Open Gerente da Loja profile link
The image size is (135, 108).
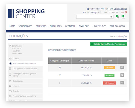point(120,9)
